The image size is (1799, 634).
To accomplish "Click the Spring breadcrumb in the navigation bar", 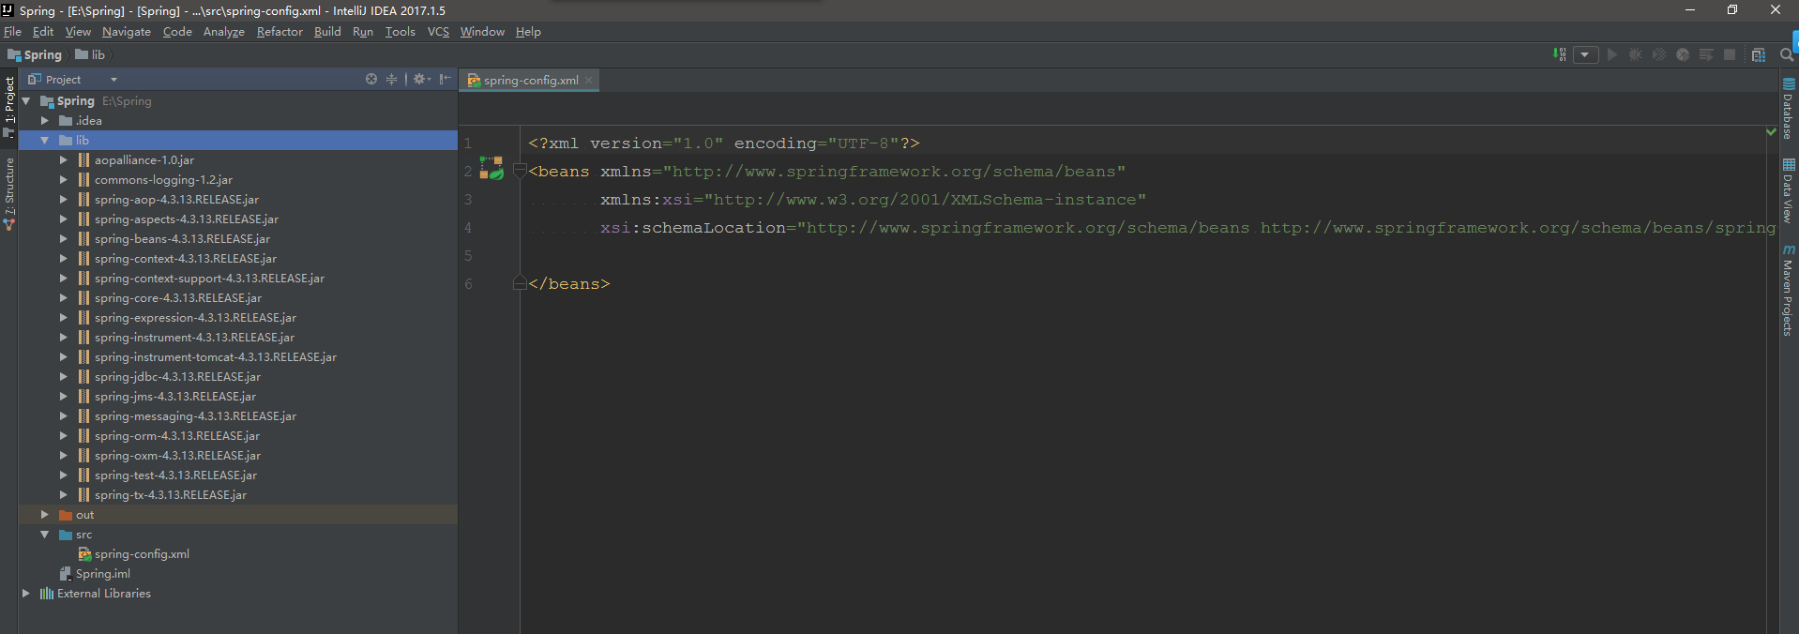I will pos(35,54).
